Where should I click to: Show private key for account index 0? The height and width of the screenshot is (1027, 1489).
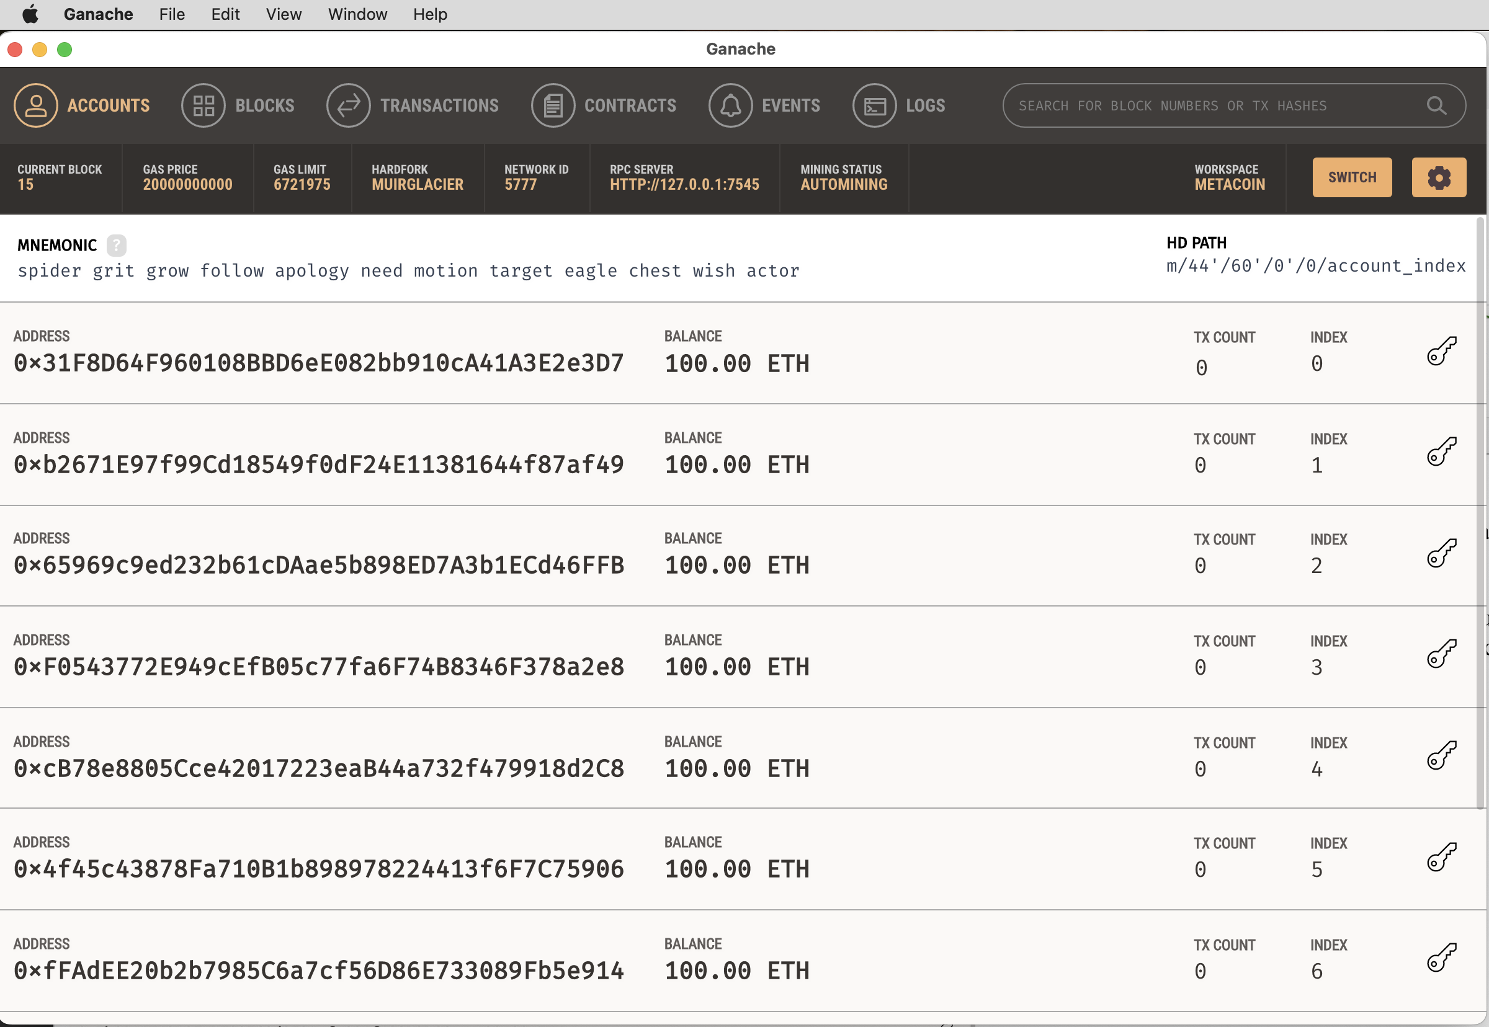(x=1441, y=352)
